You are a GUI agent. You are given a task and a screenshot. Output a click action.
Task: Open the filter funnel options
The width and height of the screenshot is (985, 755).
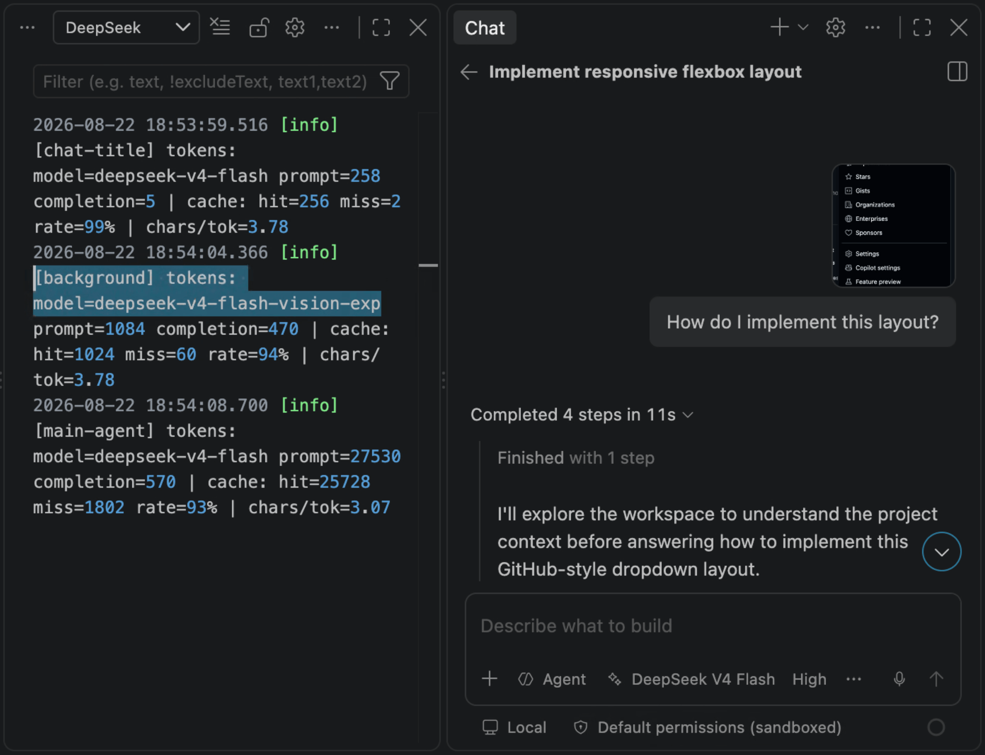pos(389,81)
